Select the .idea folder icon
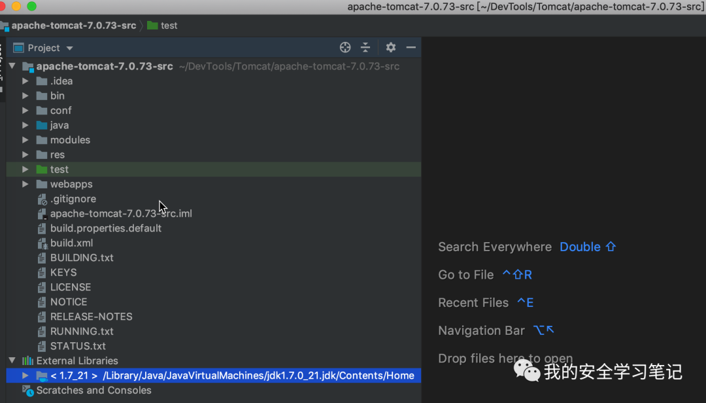This screenshot has width=706, height=403. (x=41, y=81)
